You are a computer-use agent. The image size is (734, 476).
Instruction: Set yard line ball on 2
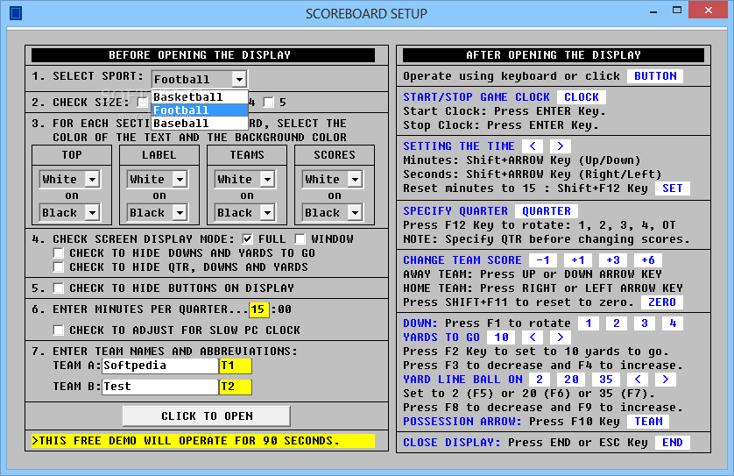[540, 380]
